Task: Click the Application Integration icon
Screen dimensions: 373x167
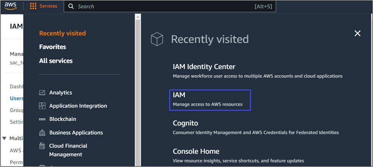Action: pyautogui.click(x=42, y=106)
